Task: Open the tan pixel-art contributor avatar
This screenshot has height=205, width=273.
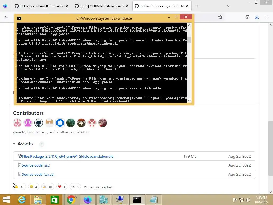Action: 49,123
